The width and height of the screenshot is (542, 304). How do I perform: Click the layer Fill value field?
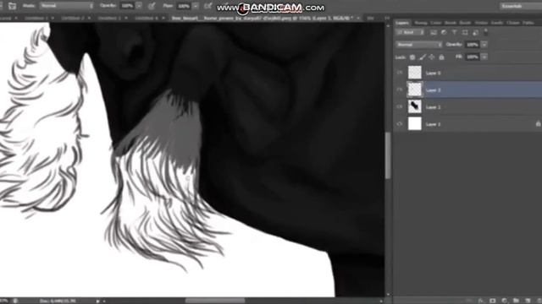pyautogui.click(x=473, y=57)
